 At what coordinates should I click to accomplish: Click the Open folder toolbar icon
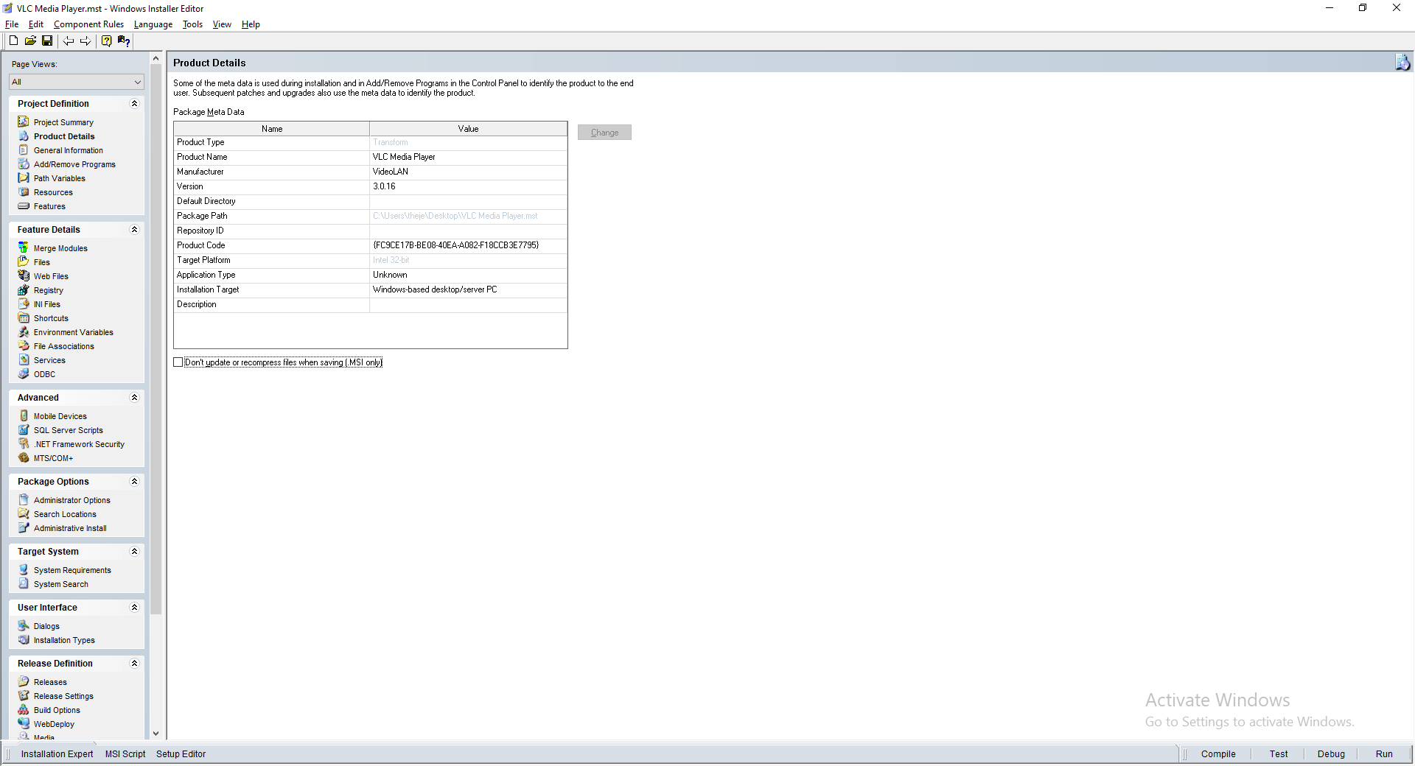tap(30, 41)
